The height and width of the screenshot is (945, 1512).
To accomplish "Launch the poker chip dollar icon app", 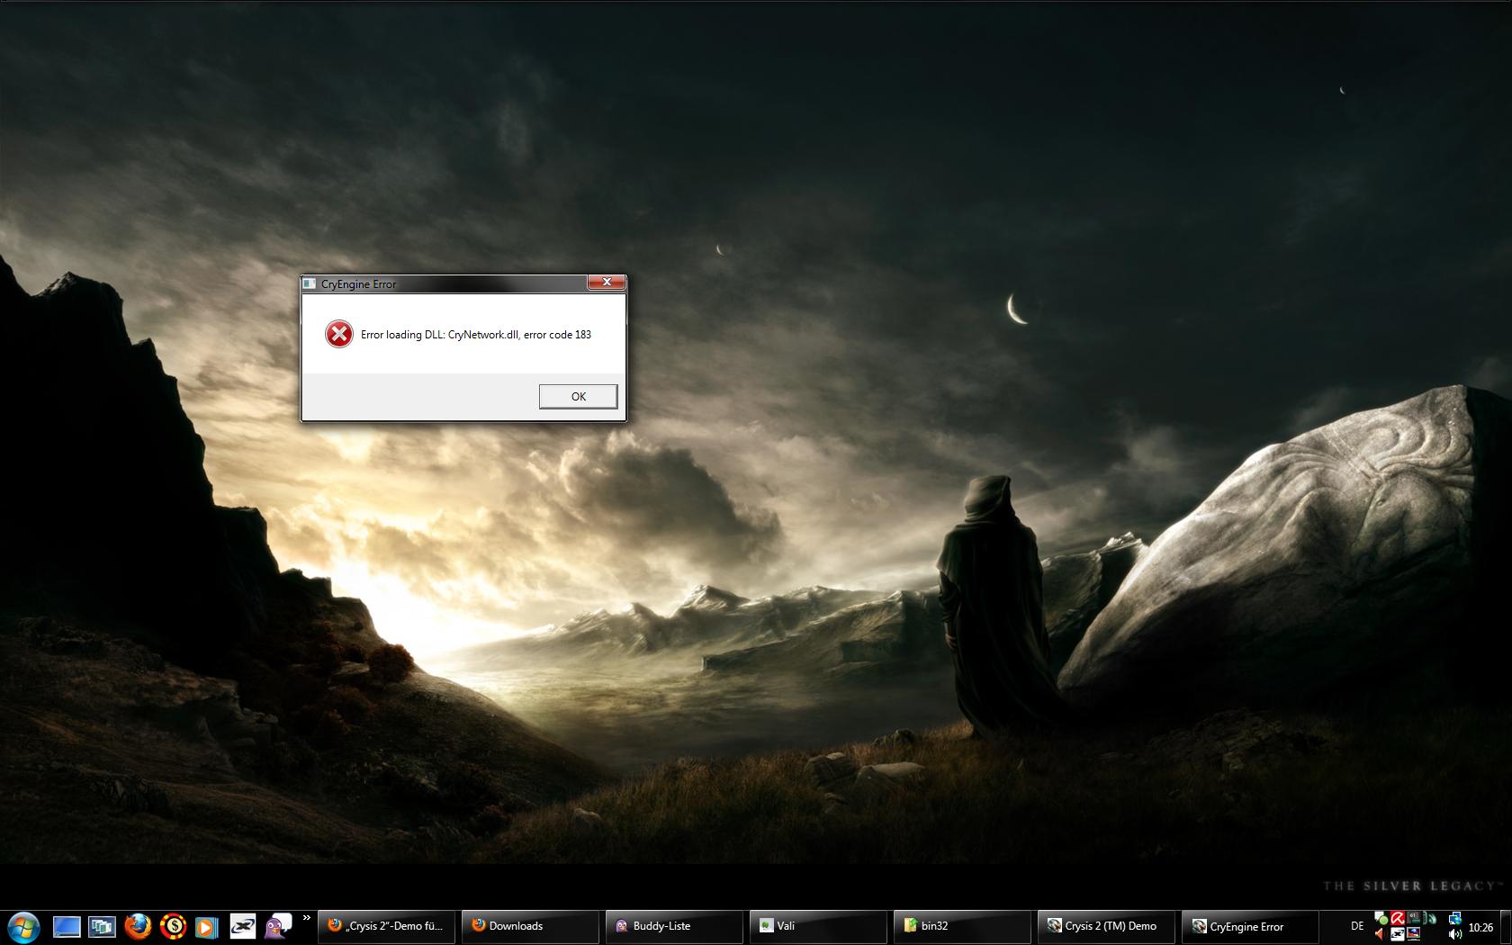I will (x=173, y=926).
